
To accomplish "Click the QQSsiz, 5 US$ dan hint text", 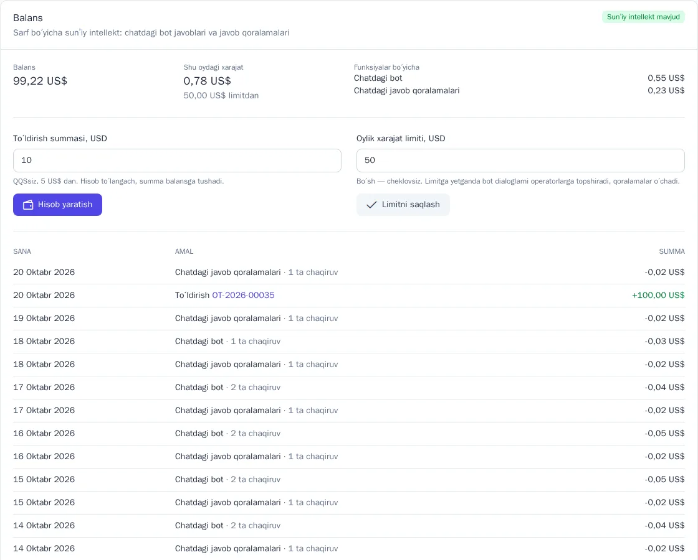I will pyautogui.click(x=118, y=181).
